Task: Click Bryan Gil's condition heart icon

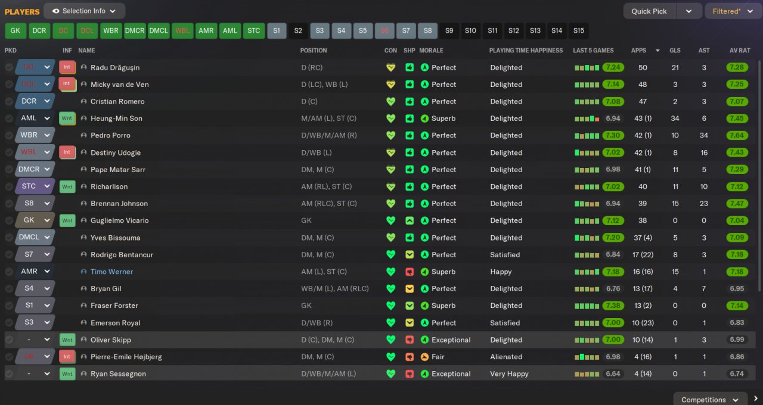Action: pyautogui.click(x=390, y=289)
